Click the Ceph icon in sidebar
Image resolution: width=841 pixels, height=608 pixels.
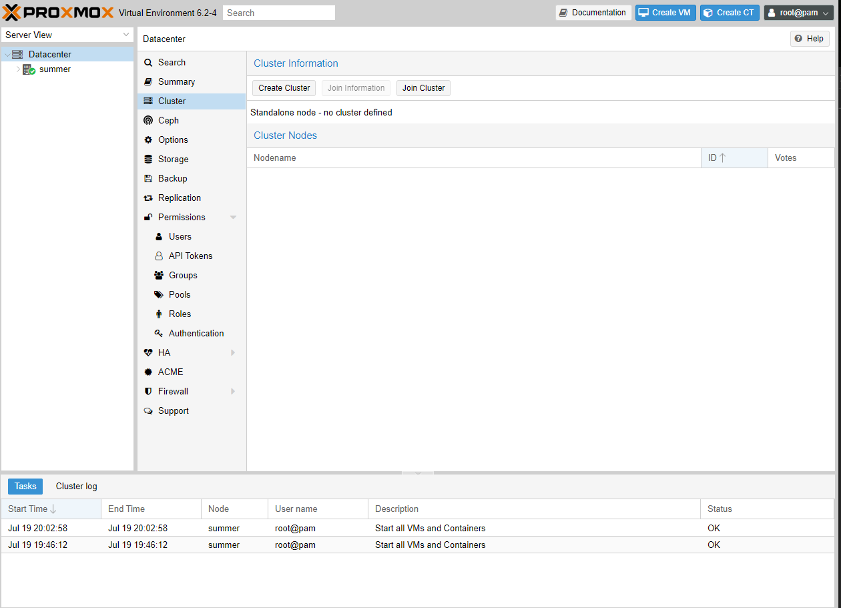click(148, 121)
